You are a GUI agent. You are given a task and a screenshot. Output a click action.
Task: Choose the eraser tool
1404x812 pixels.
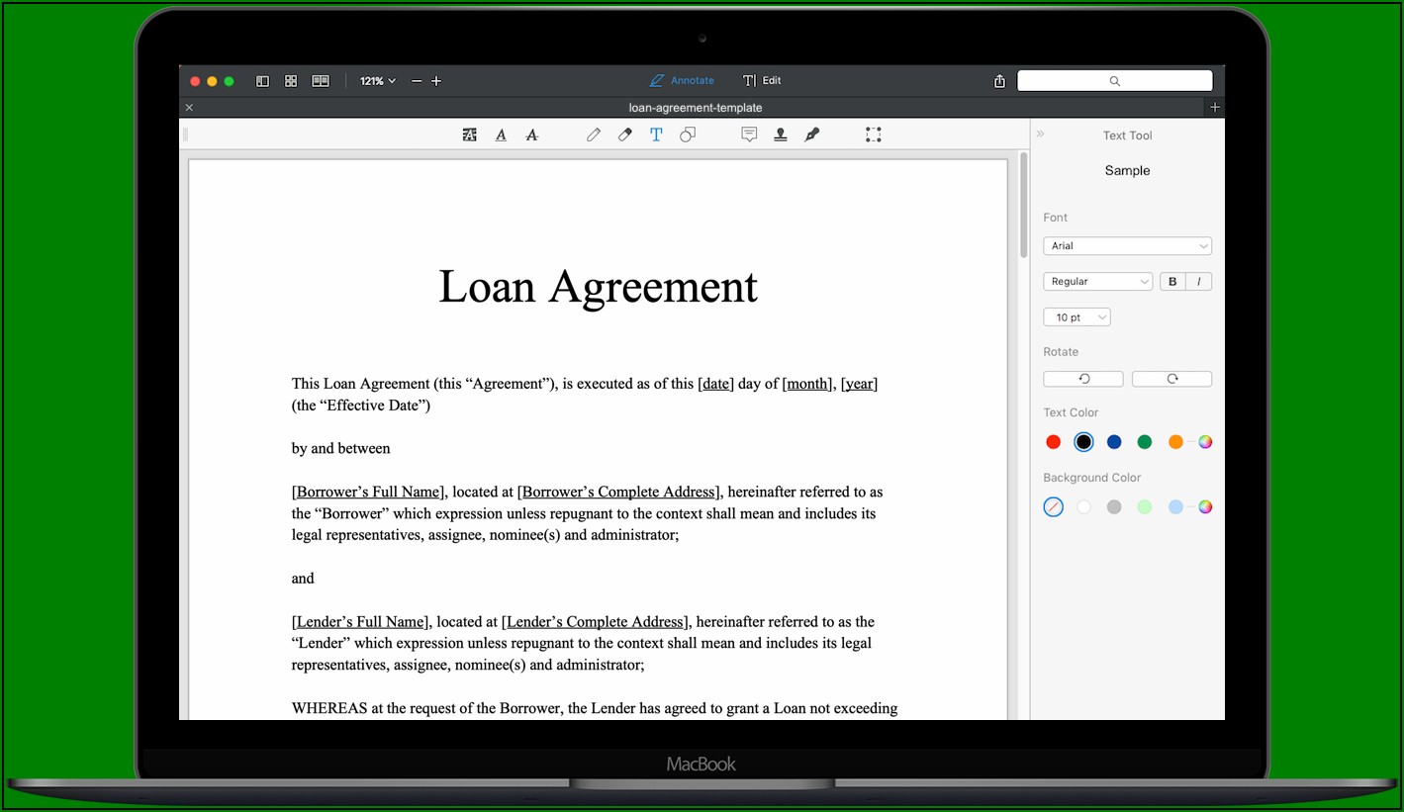(x=624, y=135)
